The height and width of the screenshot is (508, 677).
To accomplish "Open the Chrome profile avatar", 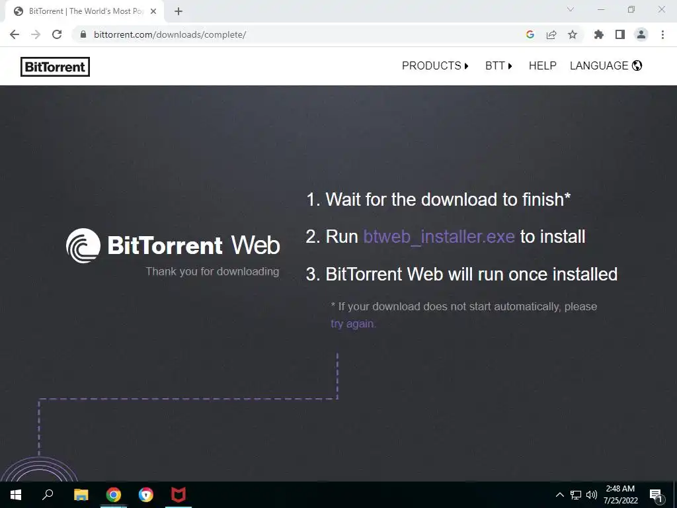I will [x=641, y=34].
